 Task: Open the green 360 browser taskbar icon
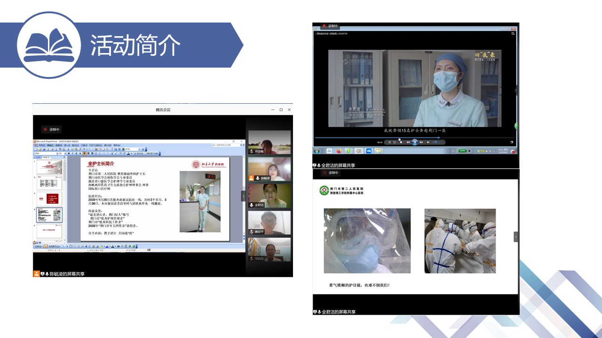coord(349,151)
